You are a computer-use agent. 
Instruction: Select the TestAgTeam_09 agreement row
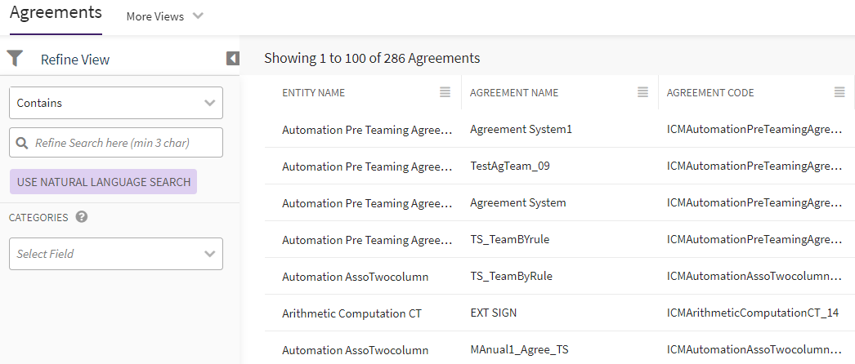point(510,166)
